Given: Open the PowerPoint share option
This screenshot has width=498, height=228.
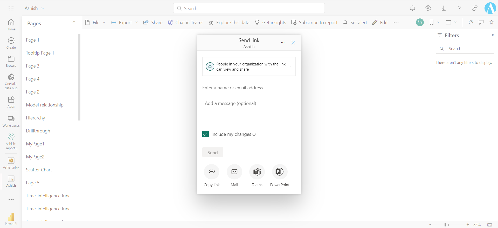Looking at the screenshot, I should 280,172.
